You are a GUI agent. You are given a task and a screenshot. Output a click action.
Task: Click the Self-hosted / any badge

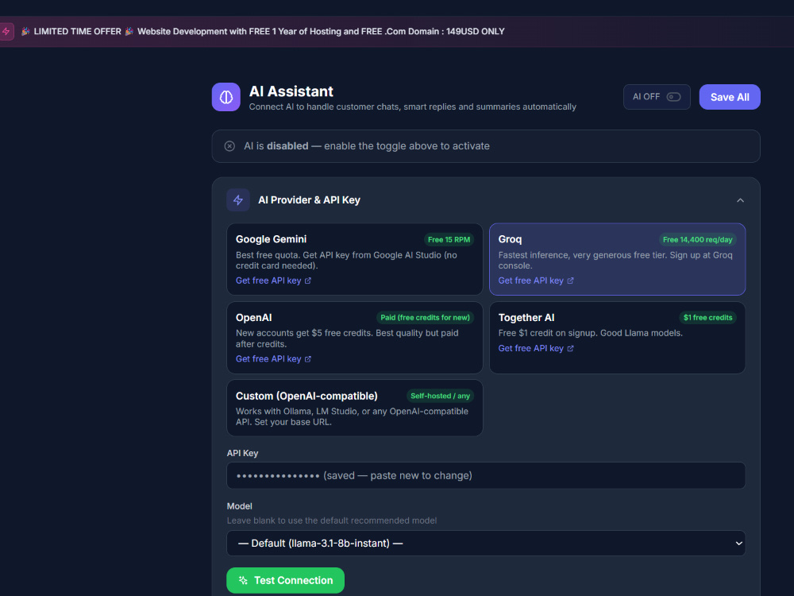point(440,396)
